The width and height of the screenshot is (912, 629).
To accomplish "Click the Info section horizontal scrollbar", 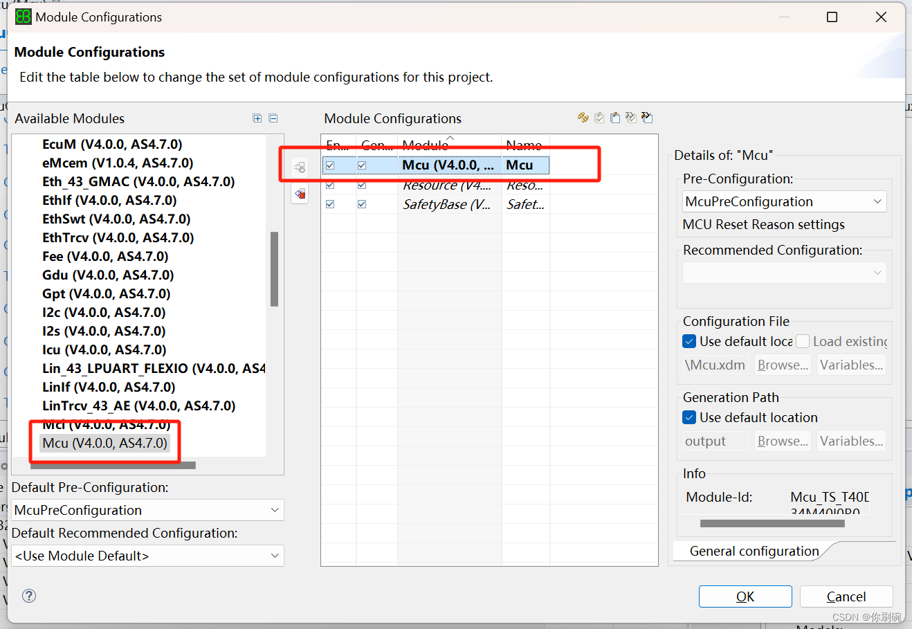I will [772, 524].
